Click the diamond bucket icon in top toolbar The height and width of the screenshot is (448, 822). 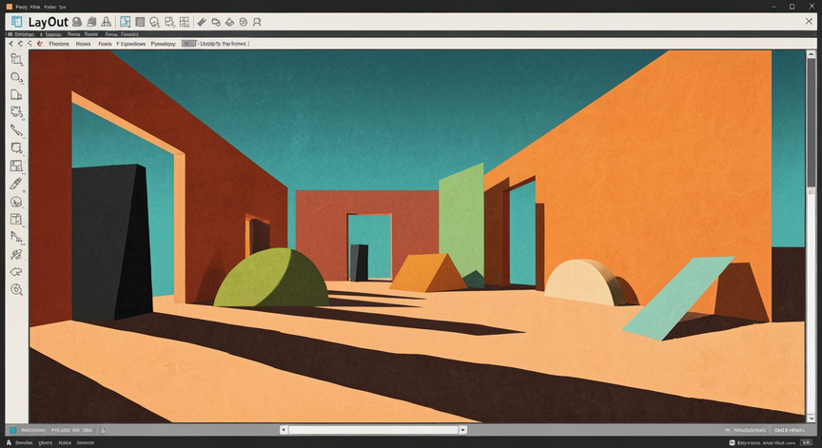coord(229,22)
